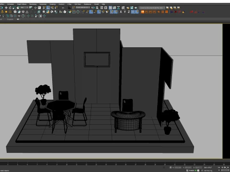Switch to the Populate ribbon tab
This screenshot has height=172, width=230.
pyautogui.click(x=10, y=19)
